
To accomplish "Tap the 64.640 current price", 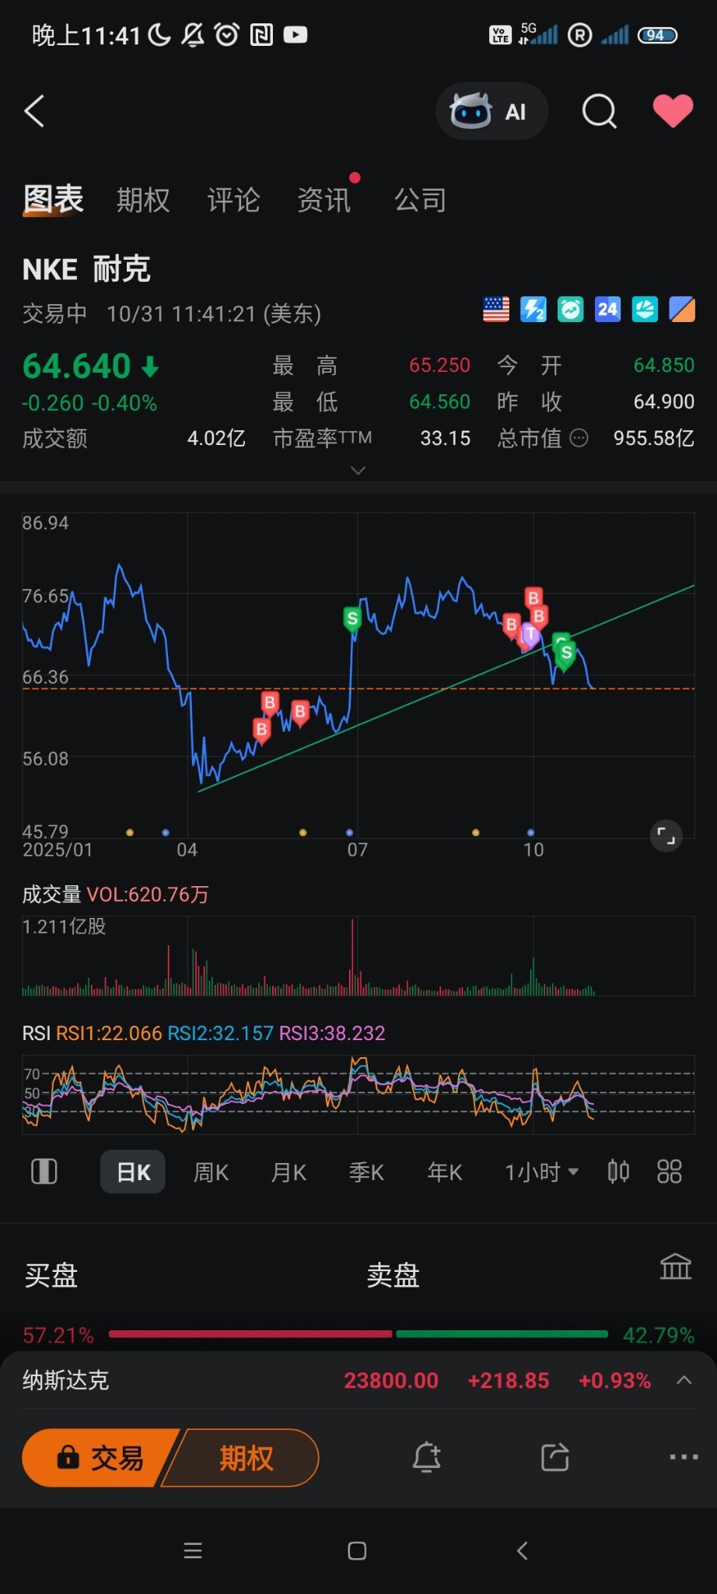I will pos(76,366).
